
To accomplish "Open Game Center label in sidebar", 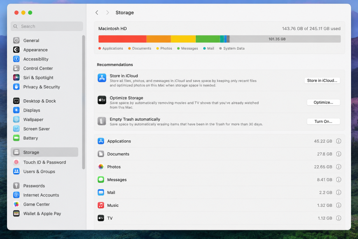I will tap(36, 204).
